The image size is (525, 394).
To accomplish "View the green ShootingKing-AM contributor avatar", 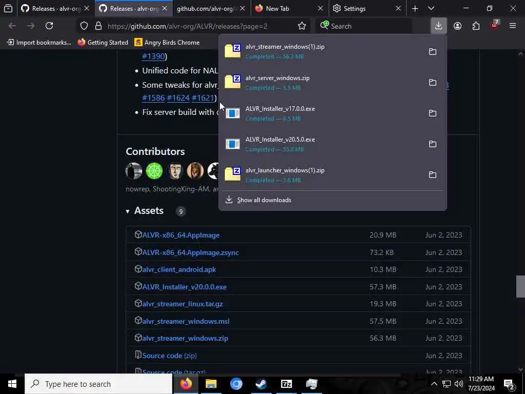I will [154, 171].
